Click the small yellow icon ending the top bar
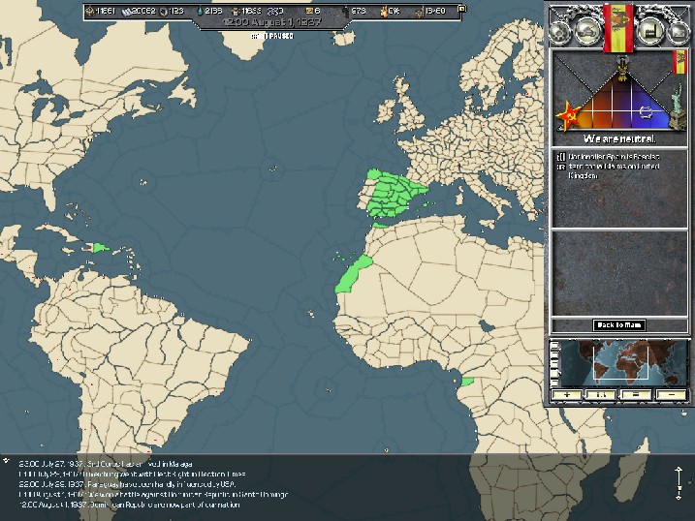The width and height of the screenshot is (695, 521). 461,9
